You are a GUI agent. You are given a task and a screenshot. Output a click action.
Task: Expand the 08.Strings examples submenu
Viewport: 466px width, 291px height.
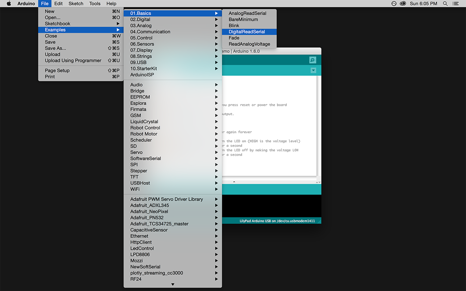click(173, 56)
